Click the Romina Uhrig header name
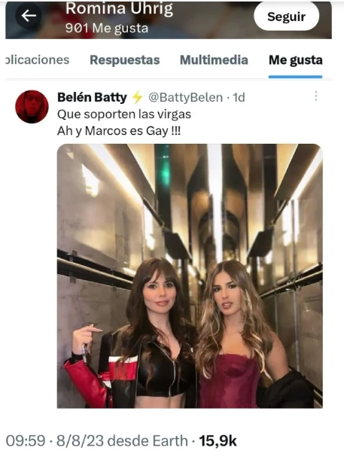344x460 pixels. (x=119, y=8)
